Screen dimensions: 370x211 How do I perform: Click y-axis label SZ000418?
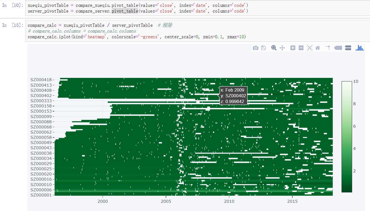pyautogui.click(x=41, y=80)
